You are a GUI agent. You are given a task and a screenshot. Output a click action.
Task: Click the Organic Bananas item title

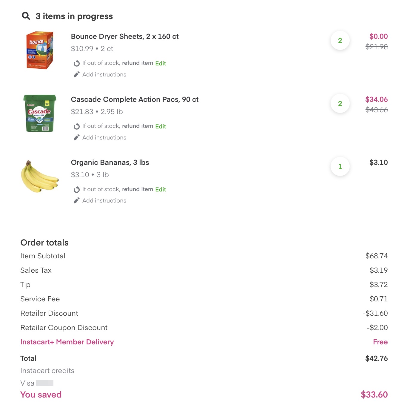pyautogui.click(x=110, y=162)
